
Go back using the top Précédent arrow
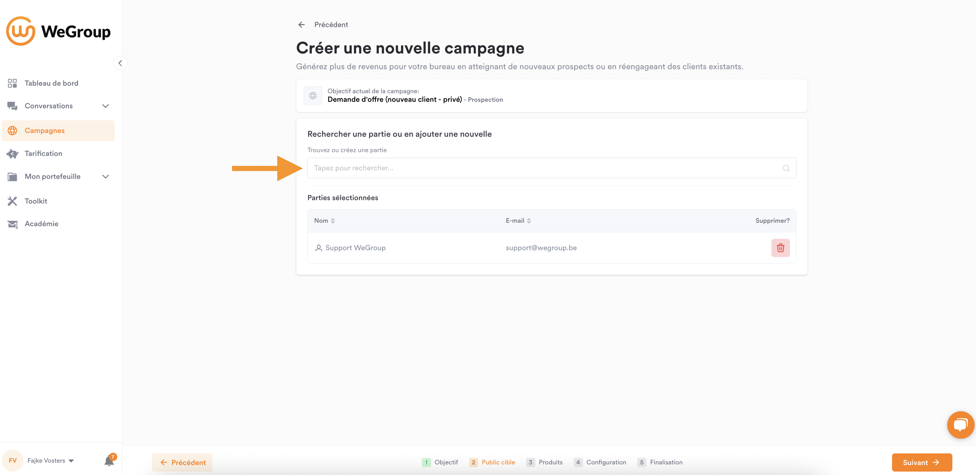[x=302, y=25]
